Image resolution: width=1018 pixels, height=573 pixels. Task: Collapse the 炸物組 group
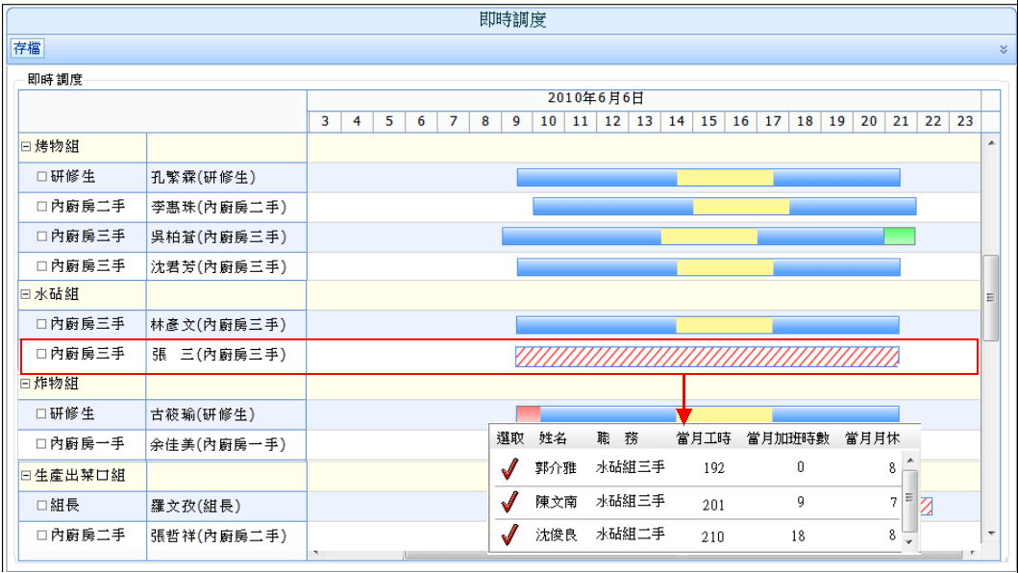click(x=24, y=385)
